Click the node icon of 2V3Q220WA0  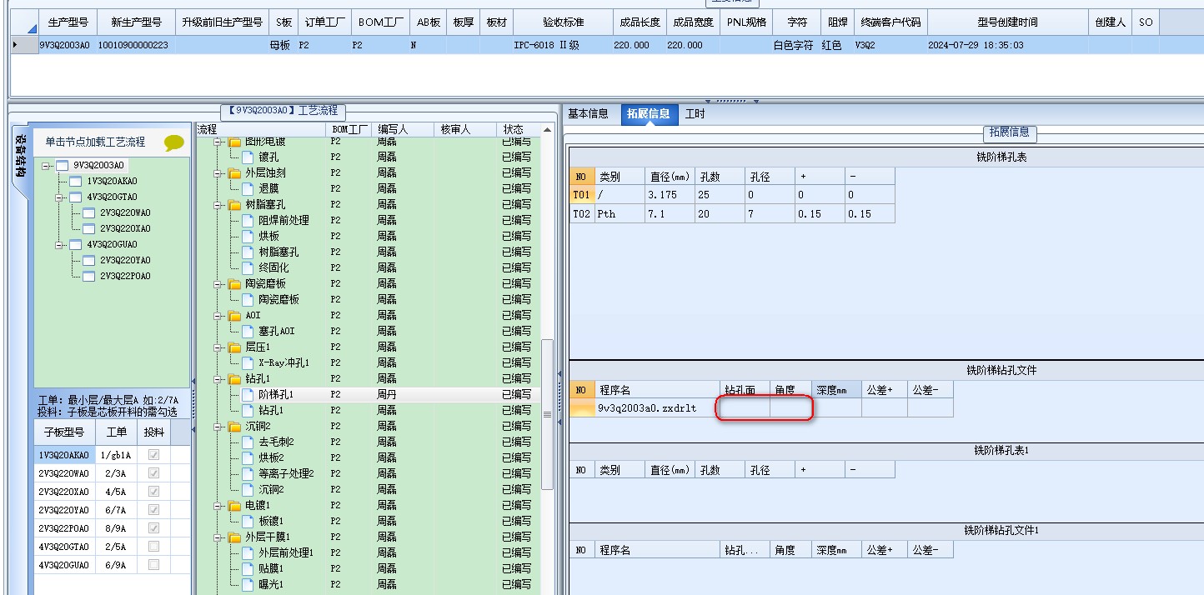click(x=89, y=213)
